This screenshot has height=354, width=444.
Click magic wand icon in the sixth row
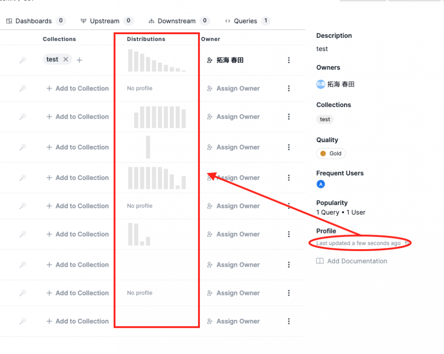[23, 206]
